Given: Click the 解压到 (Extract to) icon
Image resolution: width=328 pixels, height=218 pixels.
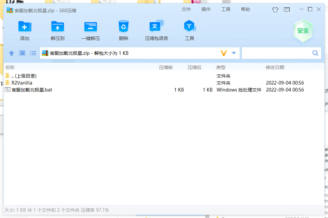Looking at the screenshot, I should pyautogui.click(x=58, y=26).
